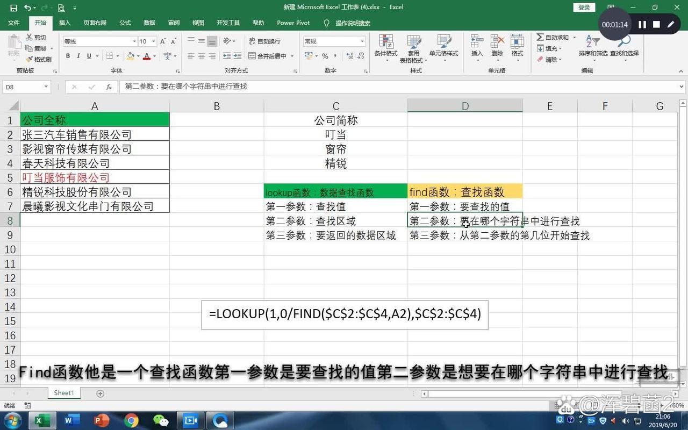The image size is (688, 430).
Task: Open the borders dropdown arrow
Action: tap(118, 56)
